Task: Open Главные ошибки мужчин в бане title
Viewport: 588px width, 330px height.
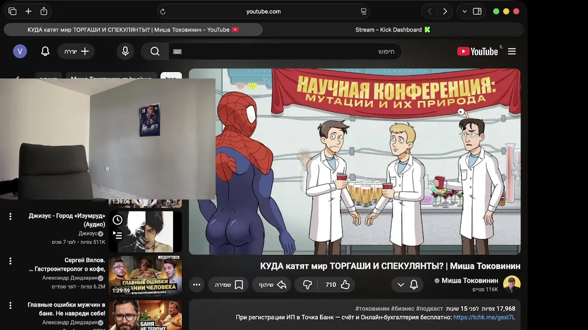Action: [67, 309]
